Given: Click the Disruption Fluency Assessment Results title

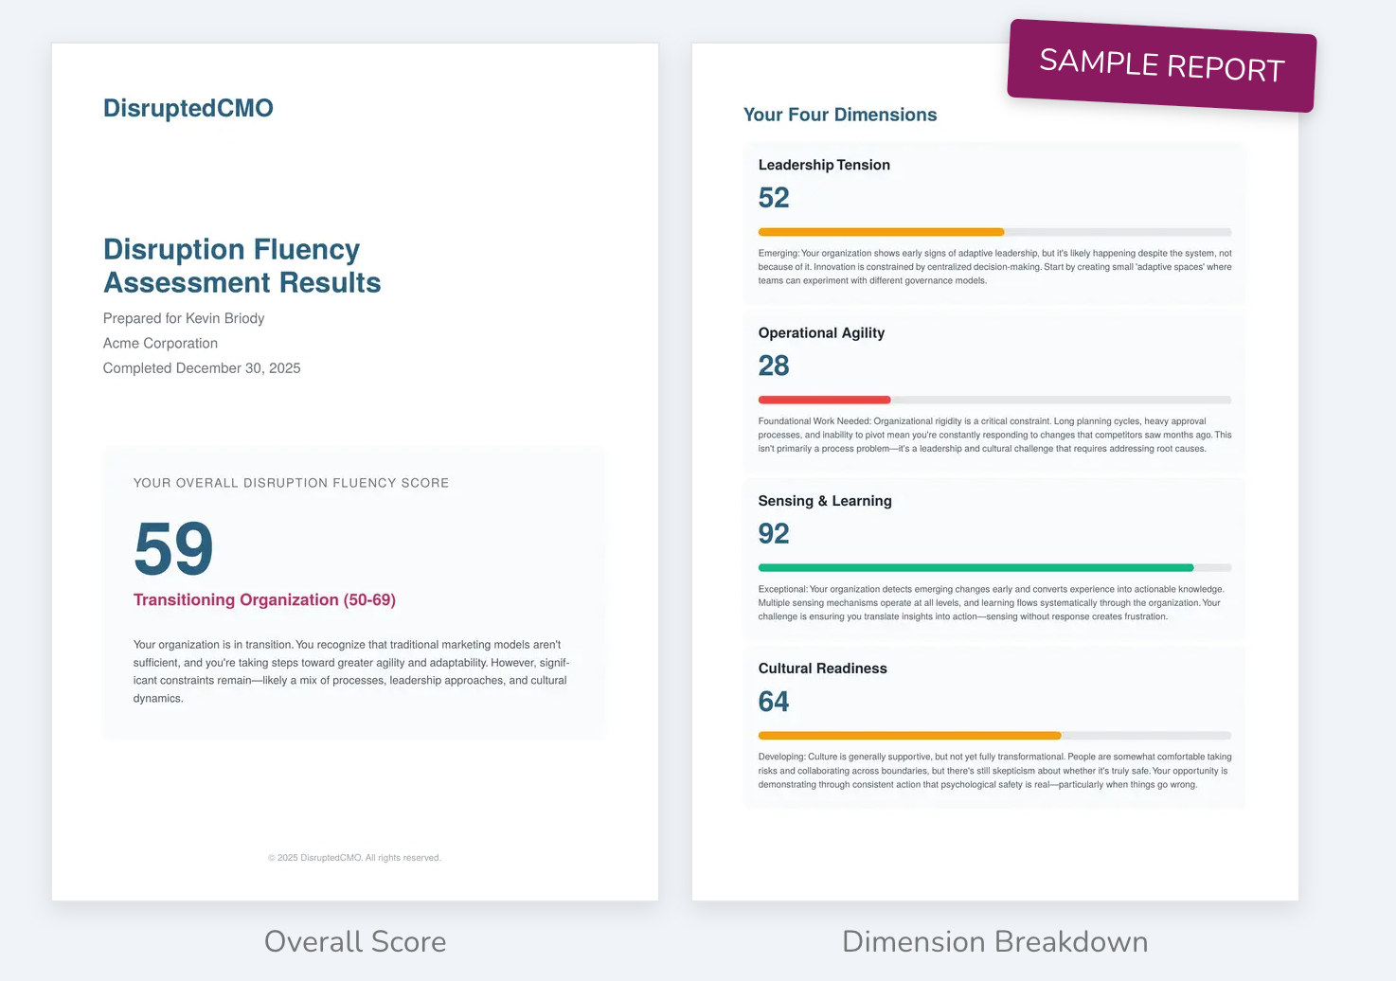Looking at the screenshot, I should click(242, 266).
